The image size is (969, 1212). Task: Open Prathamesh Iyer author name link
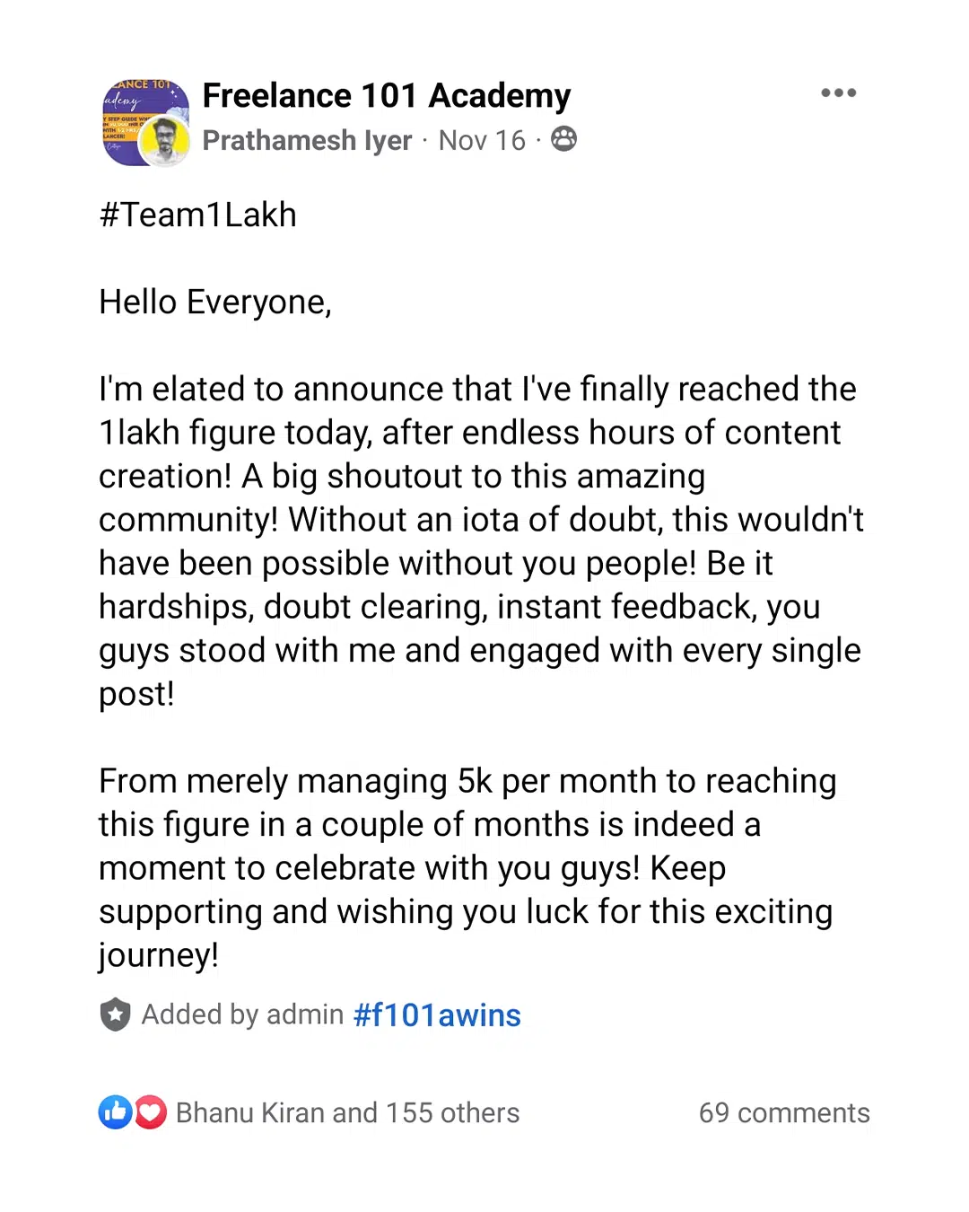(x=307, y=140)
